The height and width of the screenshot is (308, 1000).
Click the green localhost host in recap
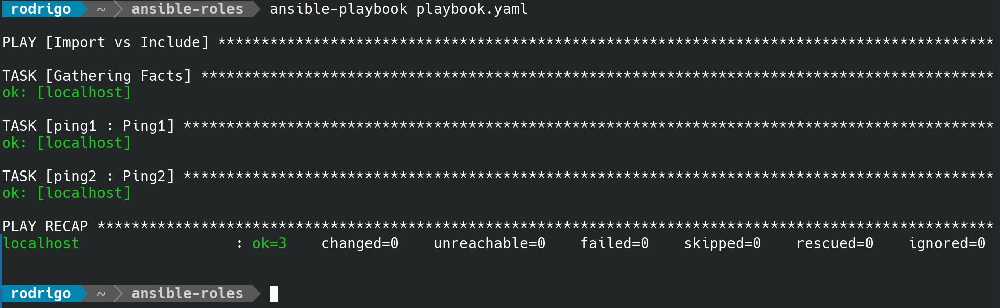41,243
